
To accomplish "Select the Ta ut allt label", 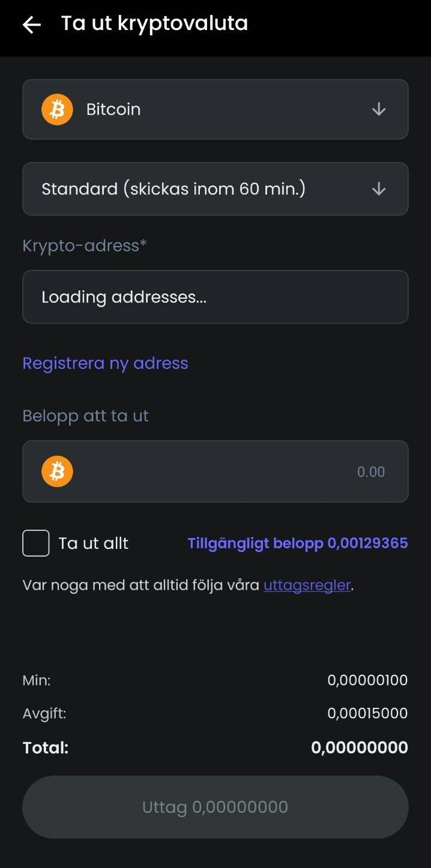I will pyautogui.click(x=94, y=543).
